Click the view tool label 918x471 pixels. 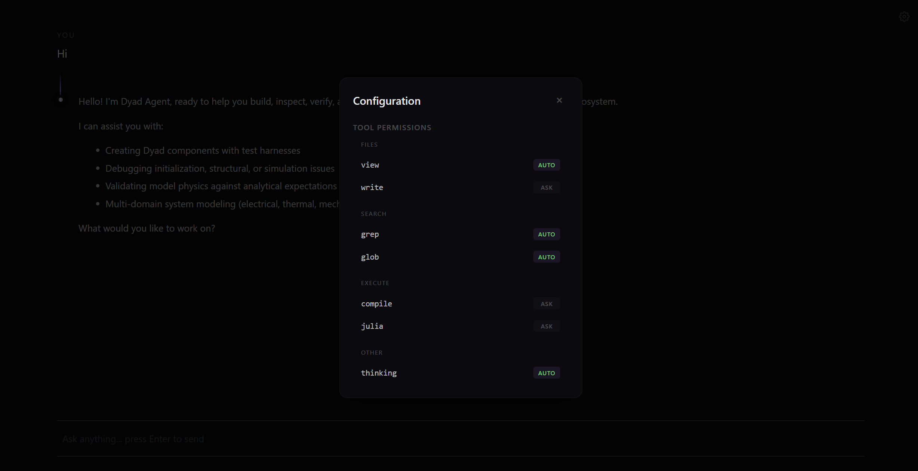point(370,165)
